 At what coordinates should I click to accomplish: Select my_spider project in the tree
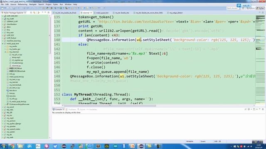(11, 132)
